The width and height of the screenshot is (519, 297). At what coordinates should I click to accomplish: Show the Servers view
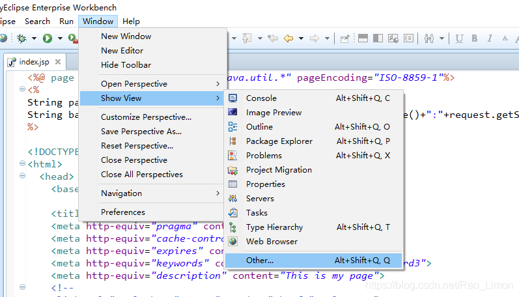coord(313,199)
